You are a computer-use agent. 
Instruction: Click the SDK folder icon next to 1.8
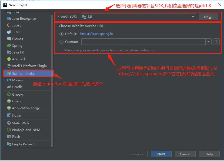pyautogui.click(x=84, y=17)
